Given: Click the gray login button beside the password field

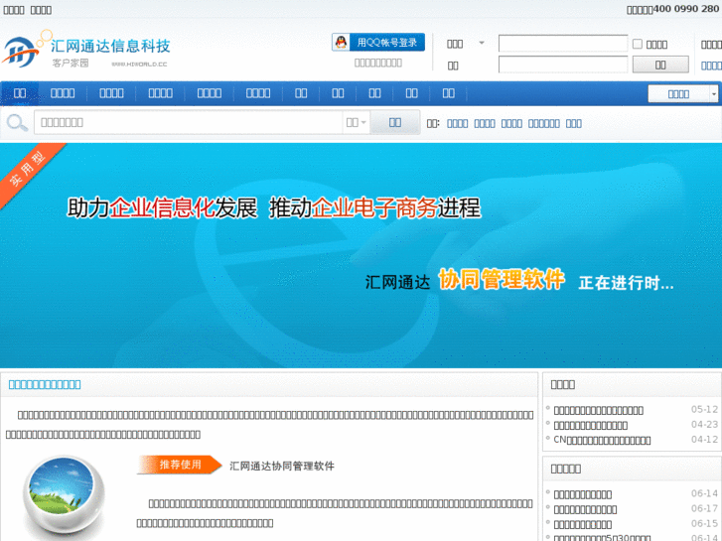Looking at the screenshot, I should click(x=660, y=65).
